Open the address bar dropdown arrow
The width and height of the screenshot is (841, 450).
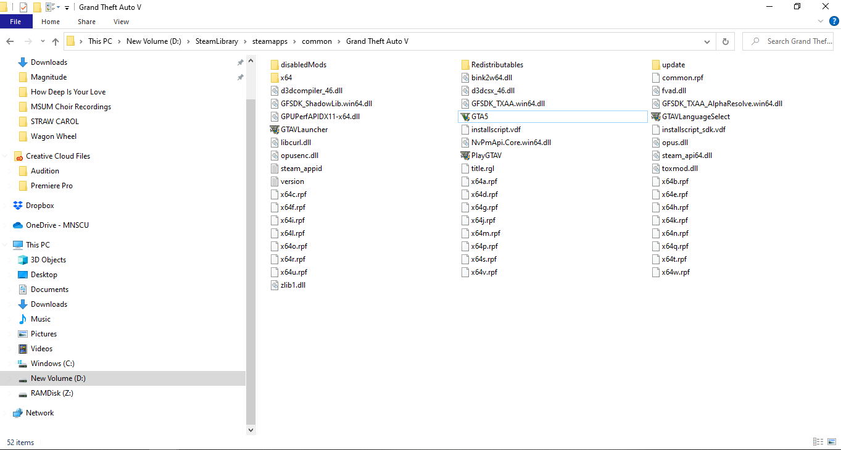click(707, 41)
